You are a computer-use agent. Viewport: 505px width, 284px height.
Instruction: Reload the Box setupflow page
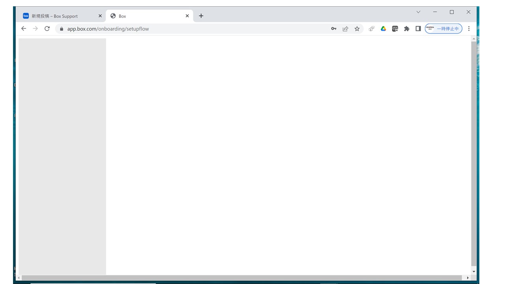47,28
